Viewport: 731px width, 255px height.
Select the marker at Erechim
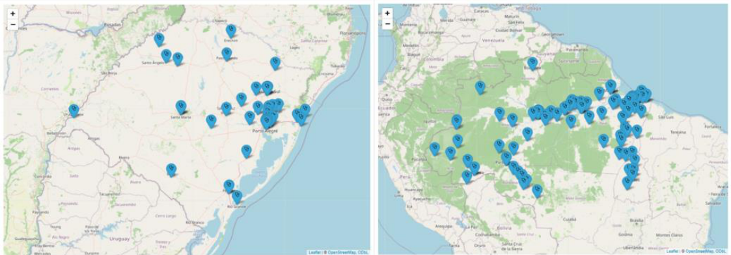[x=231, y=31]
